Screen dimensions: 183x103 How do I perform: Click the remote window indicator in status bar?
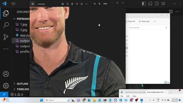[x=4, y=94]
